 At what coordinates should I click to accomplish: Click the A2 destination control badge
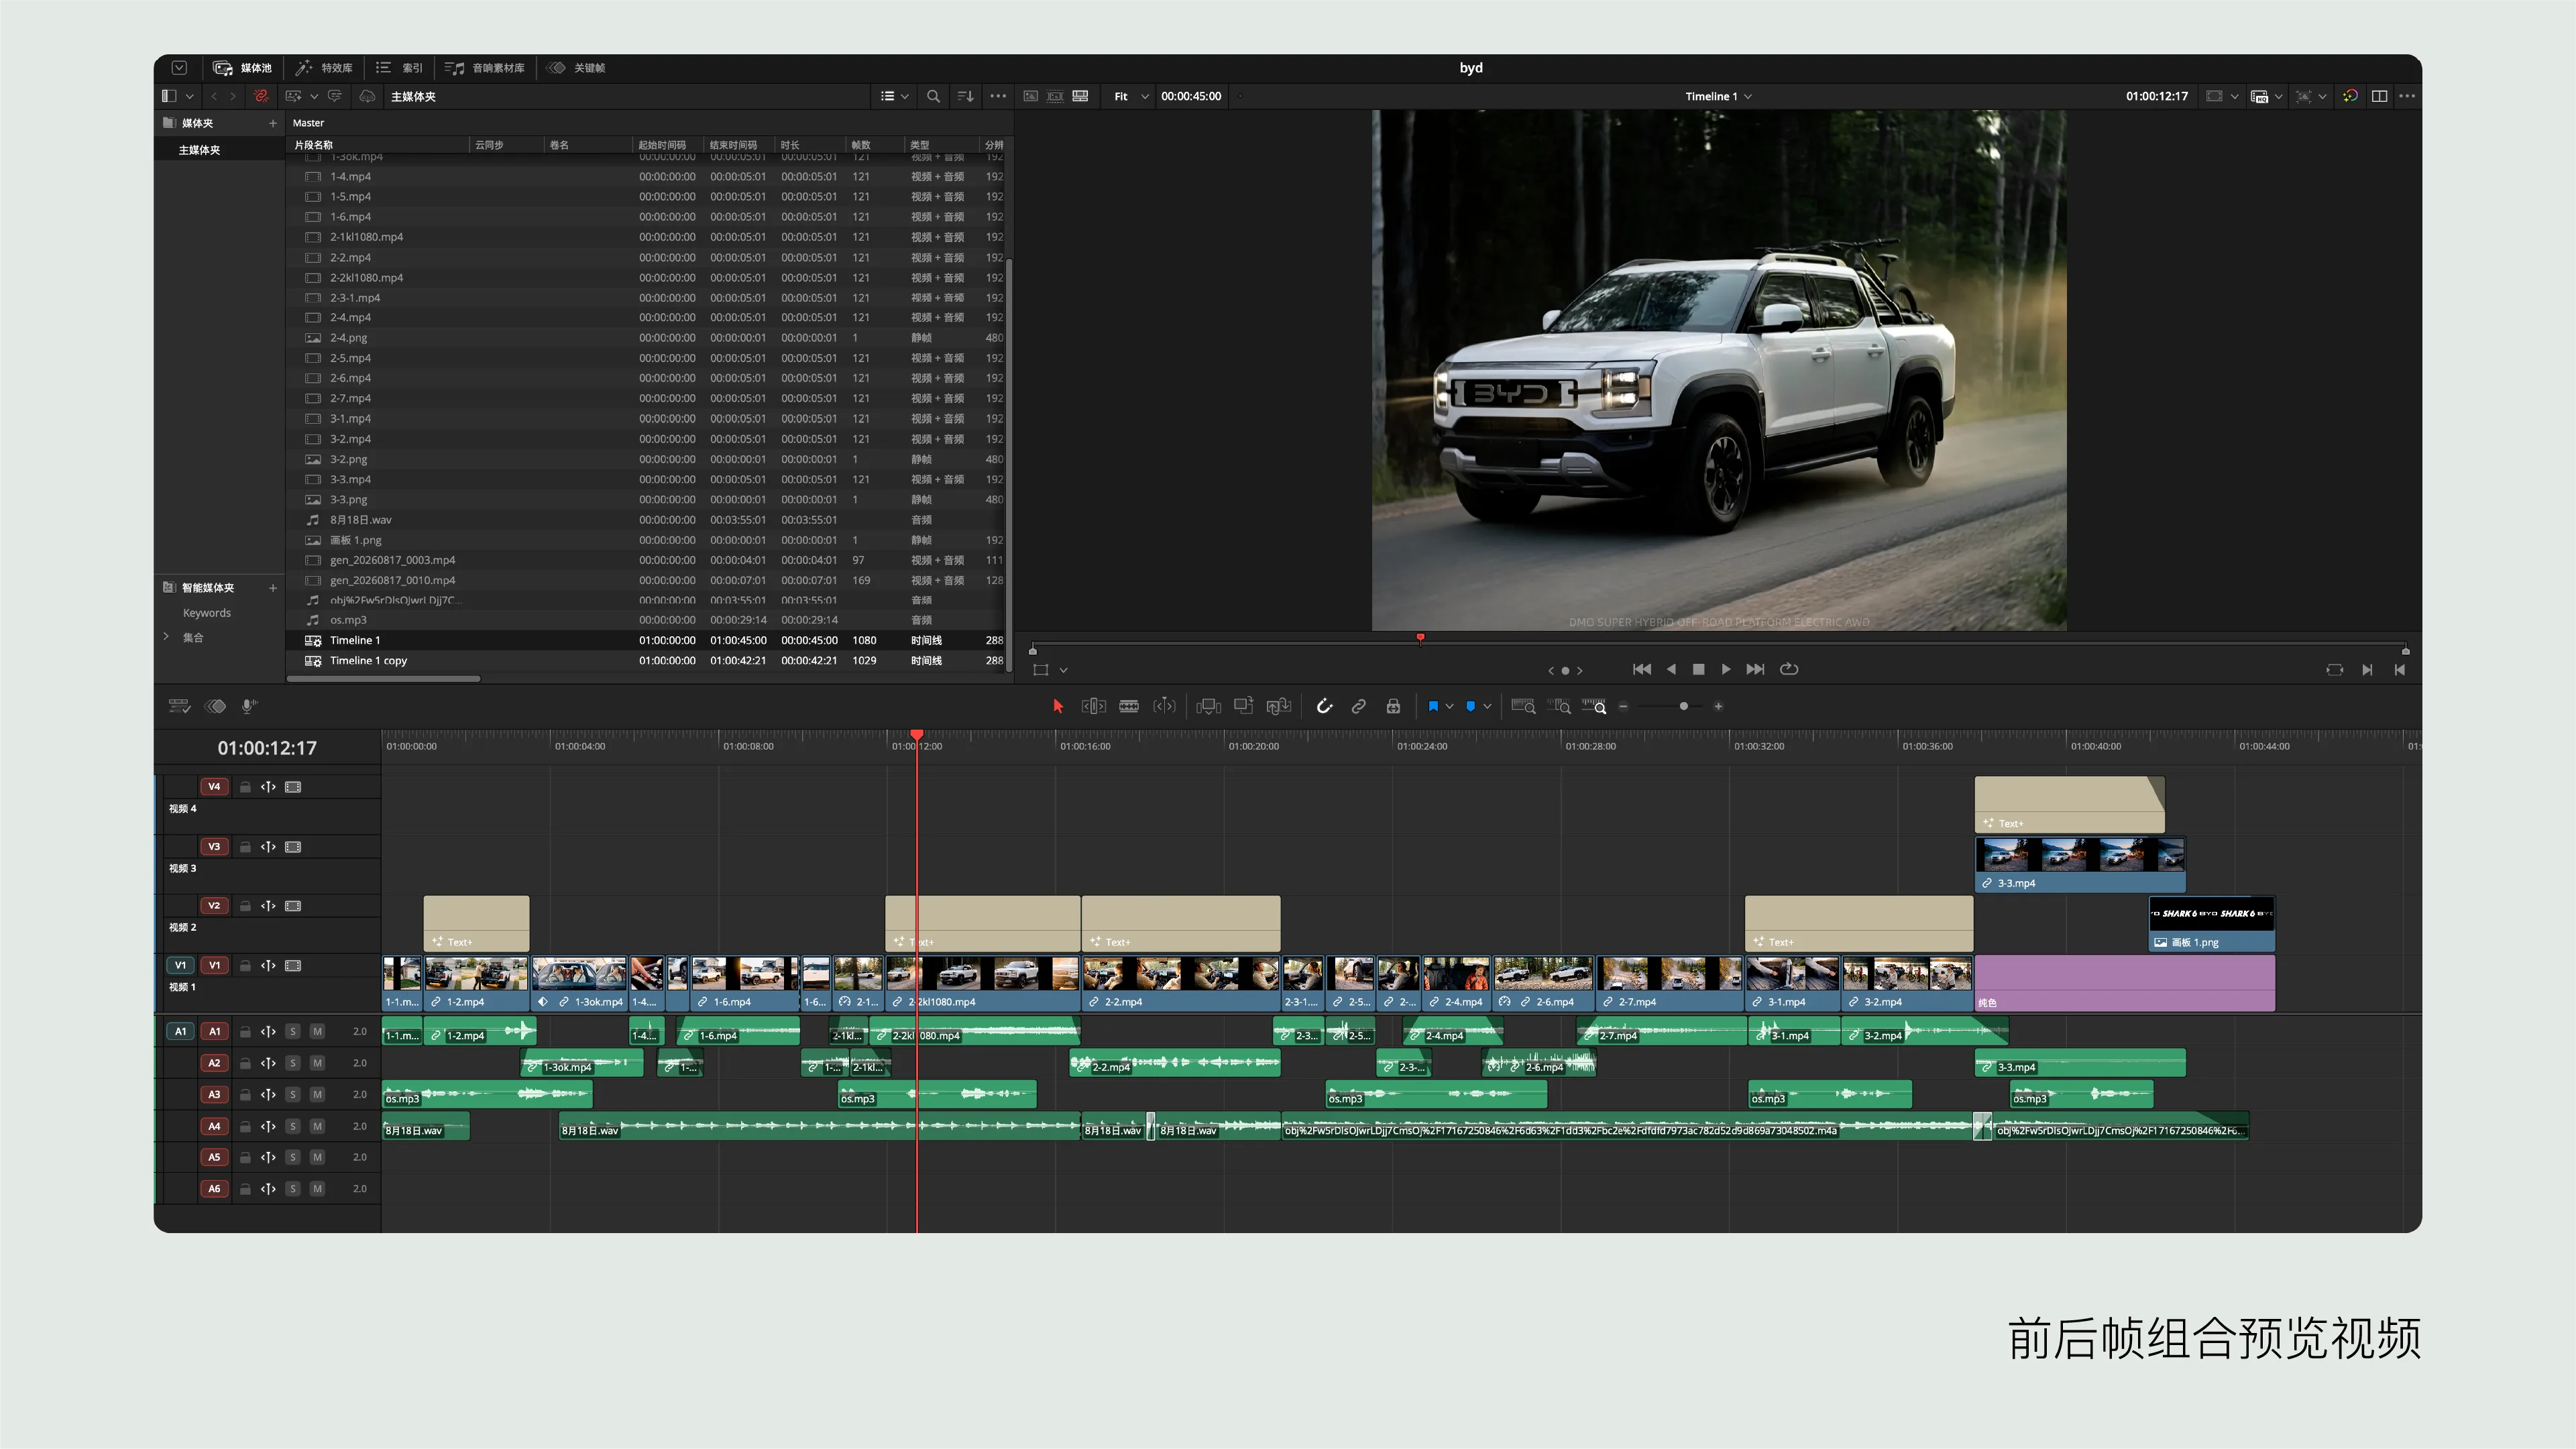point(214,1063)
